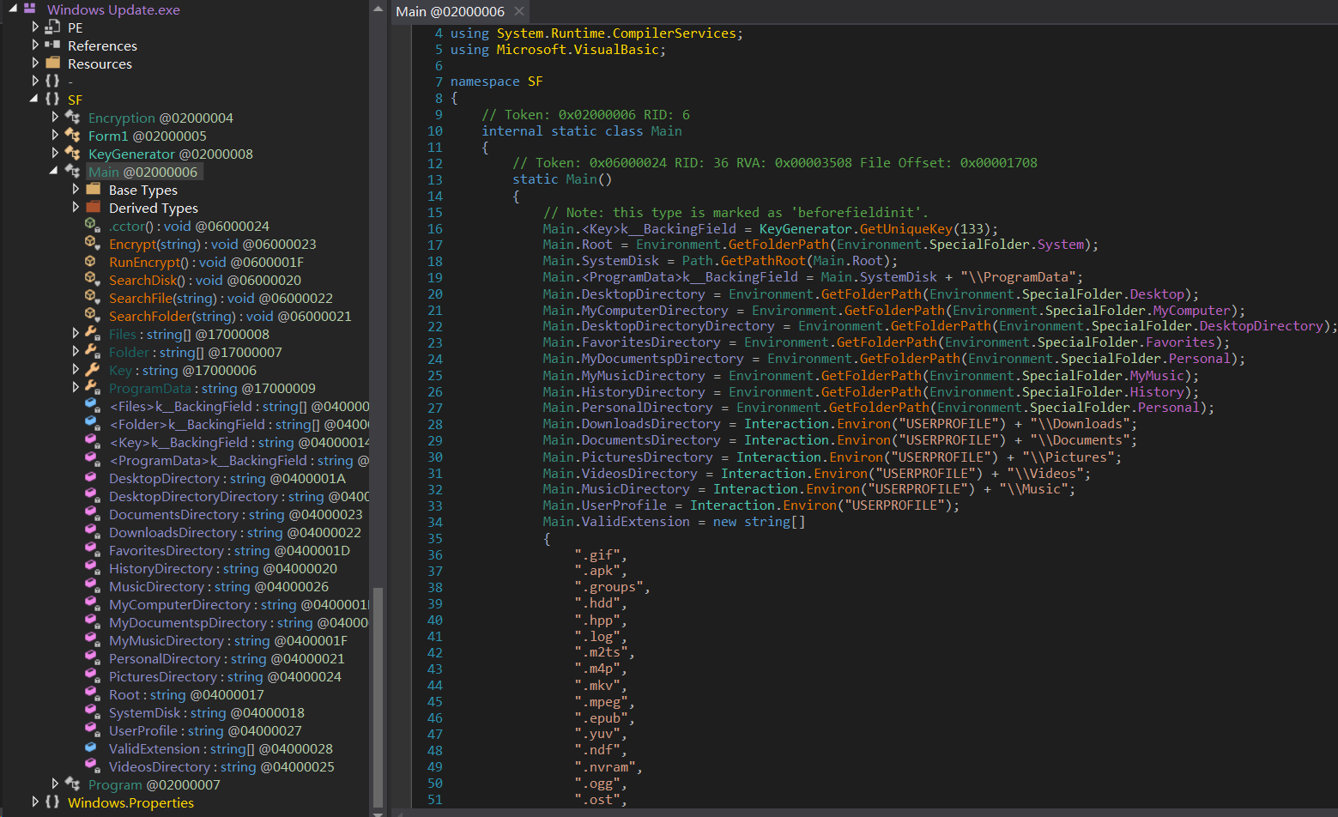The image size is (1338, 817).
Task: Click the Windows Update.exe assembly icon
Action: tap(30, 9)
